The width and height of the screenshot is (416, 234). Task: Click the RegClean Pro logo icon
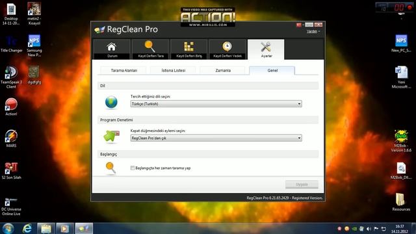pyautogui.click(x=99, y=29)
